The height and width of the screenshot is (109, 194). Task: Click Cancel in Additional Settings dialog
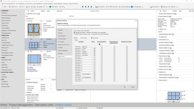133,87
